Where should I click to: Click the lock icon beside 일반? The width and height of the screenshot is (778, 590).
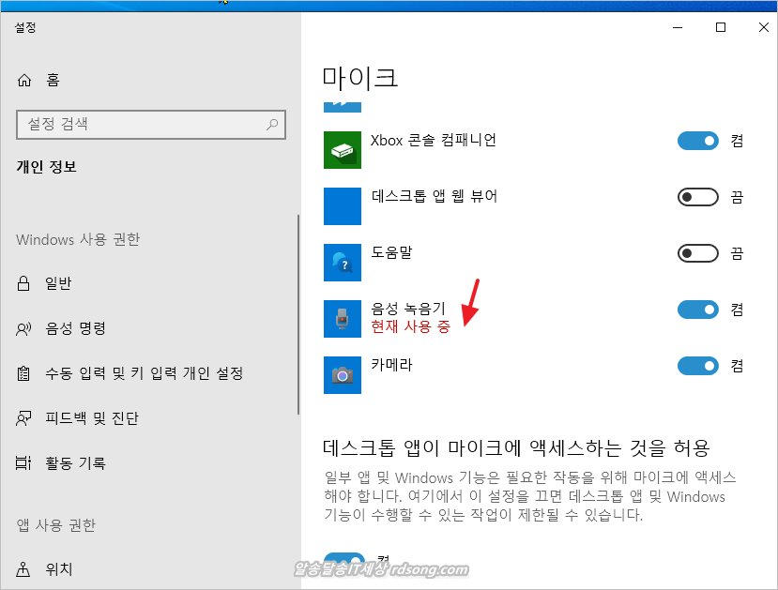(25, 283)
